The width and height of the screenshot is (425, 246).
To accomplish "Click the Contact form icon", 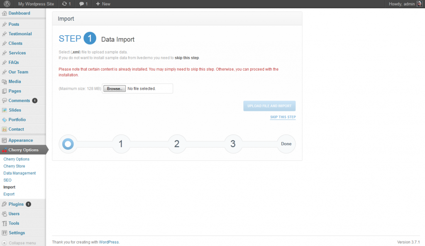I will click(4, 129).
